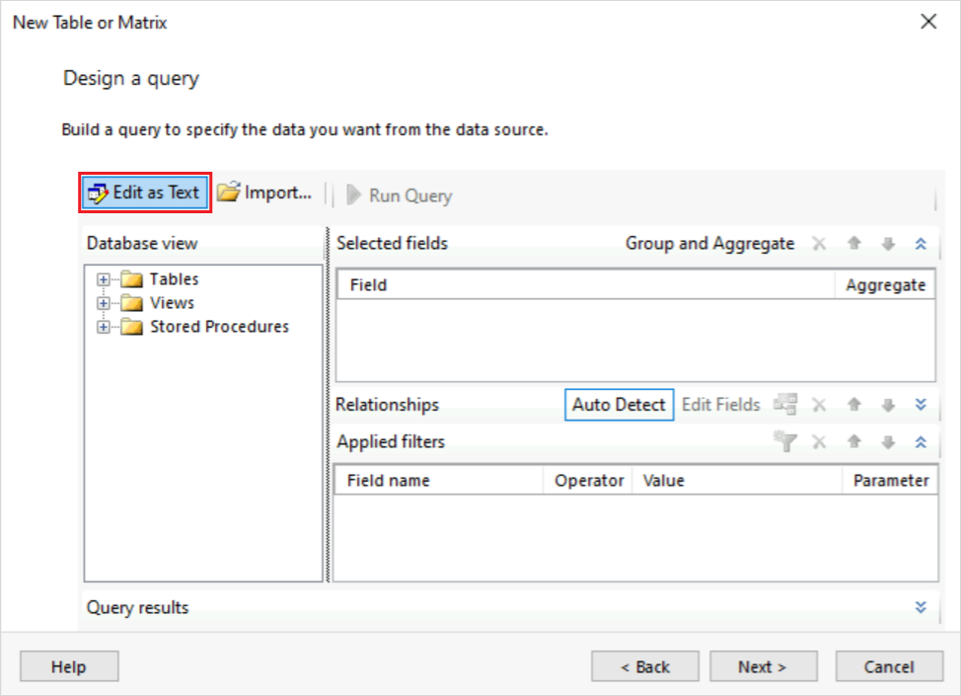Click the add relationship icon beside Edit Fields
The height and width of the screenshot is (696, 961).
click(x=785, y=404)
